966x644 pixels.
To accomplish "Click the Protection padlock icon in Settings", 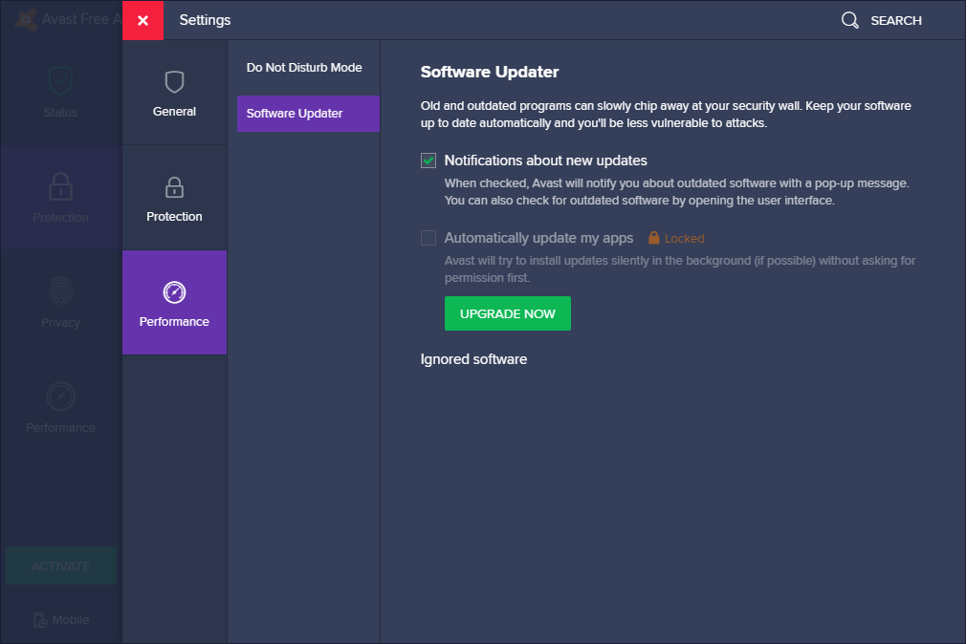I will pyautogui.click(x=174, y=187).
